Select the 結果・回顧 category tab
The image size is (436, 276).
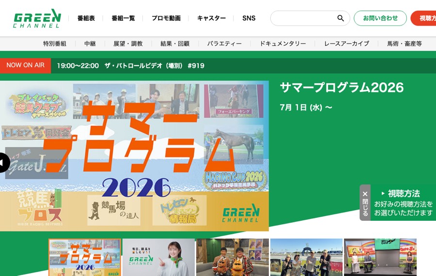[x=175, y=44]
